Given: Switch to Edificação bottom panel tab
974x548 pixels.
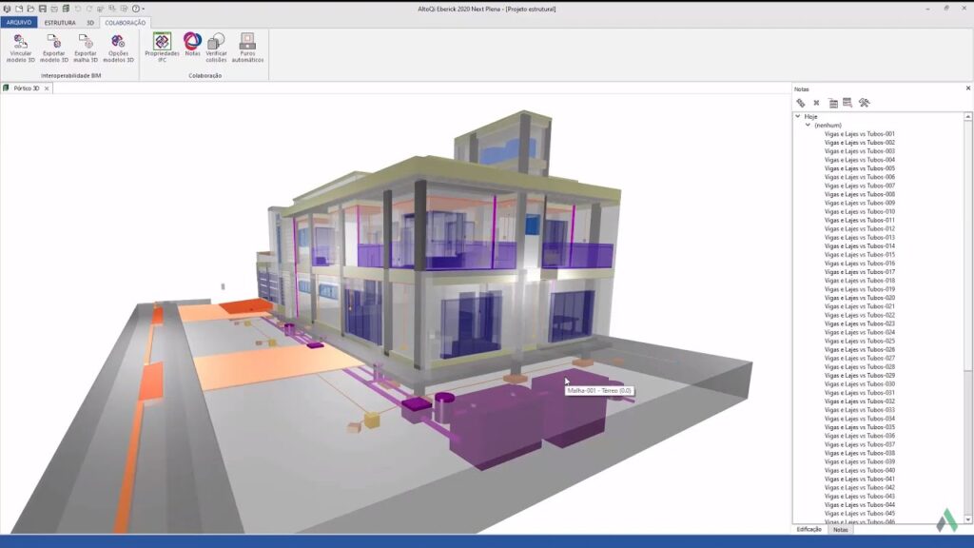Looking at the screenshot, I should click(x=808, y=529).
